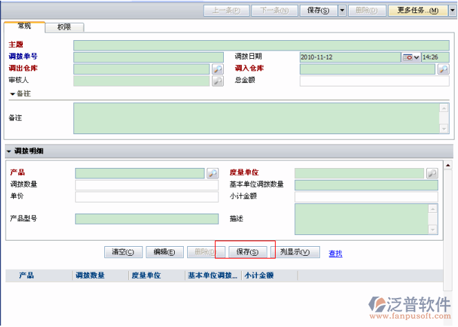
Task: Click the 查找 link
Action: 336,254
